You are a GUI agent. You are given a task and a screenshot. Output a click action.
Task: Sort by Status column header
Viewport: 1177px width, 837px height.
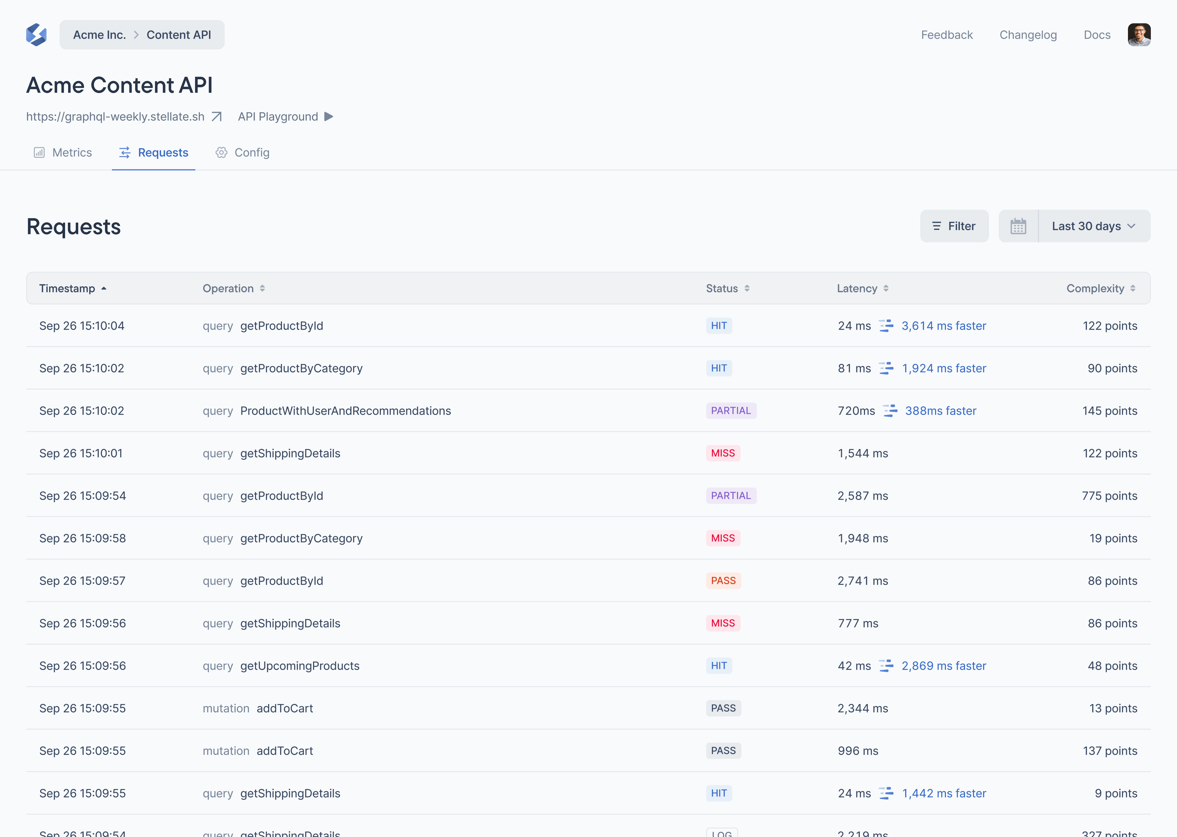(728, 289)
